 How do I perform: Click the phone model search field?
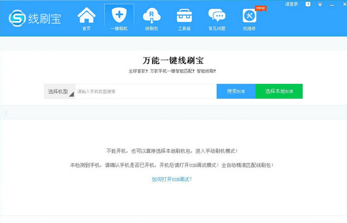(146, 91)
